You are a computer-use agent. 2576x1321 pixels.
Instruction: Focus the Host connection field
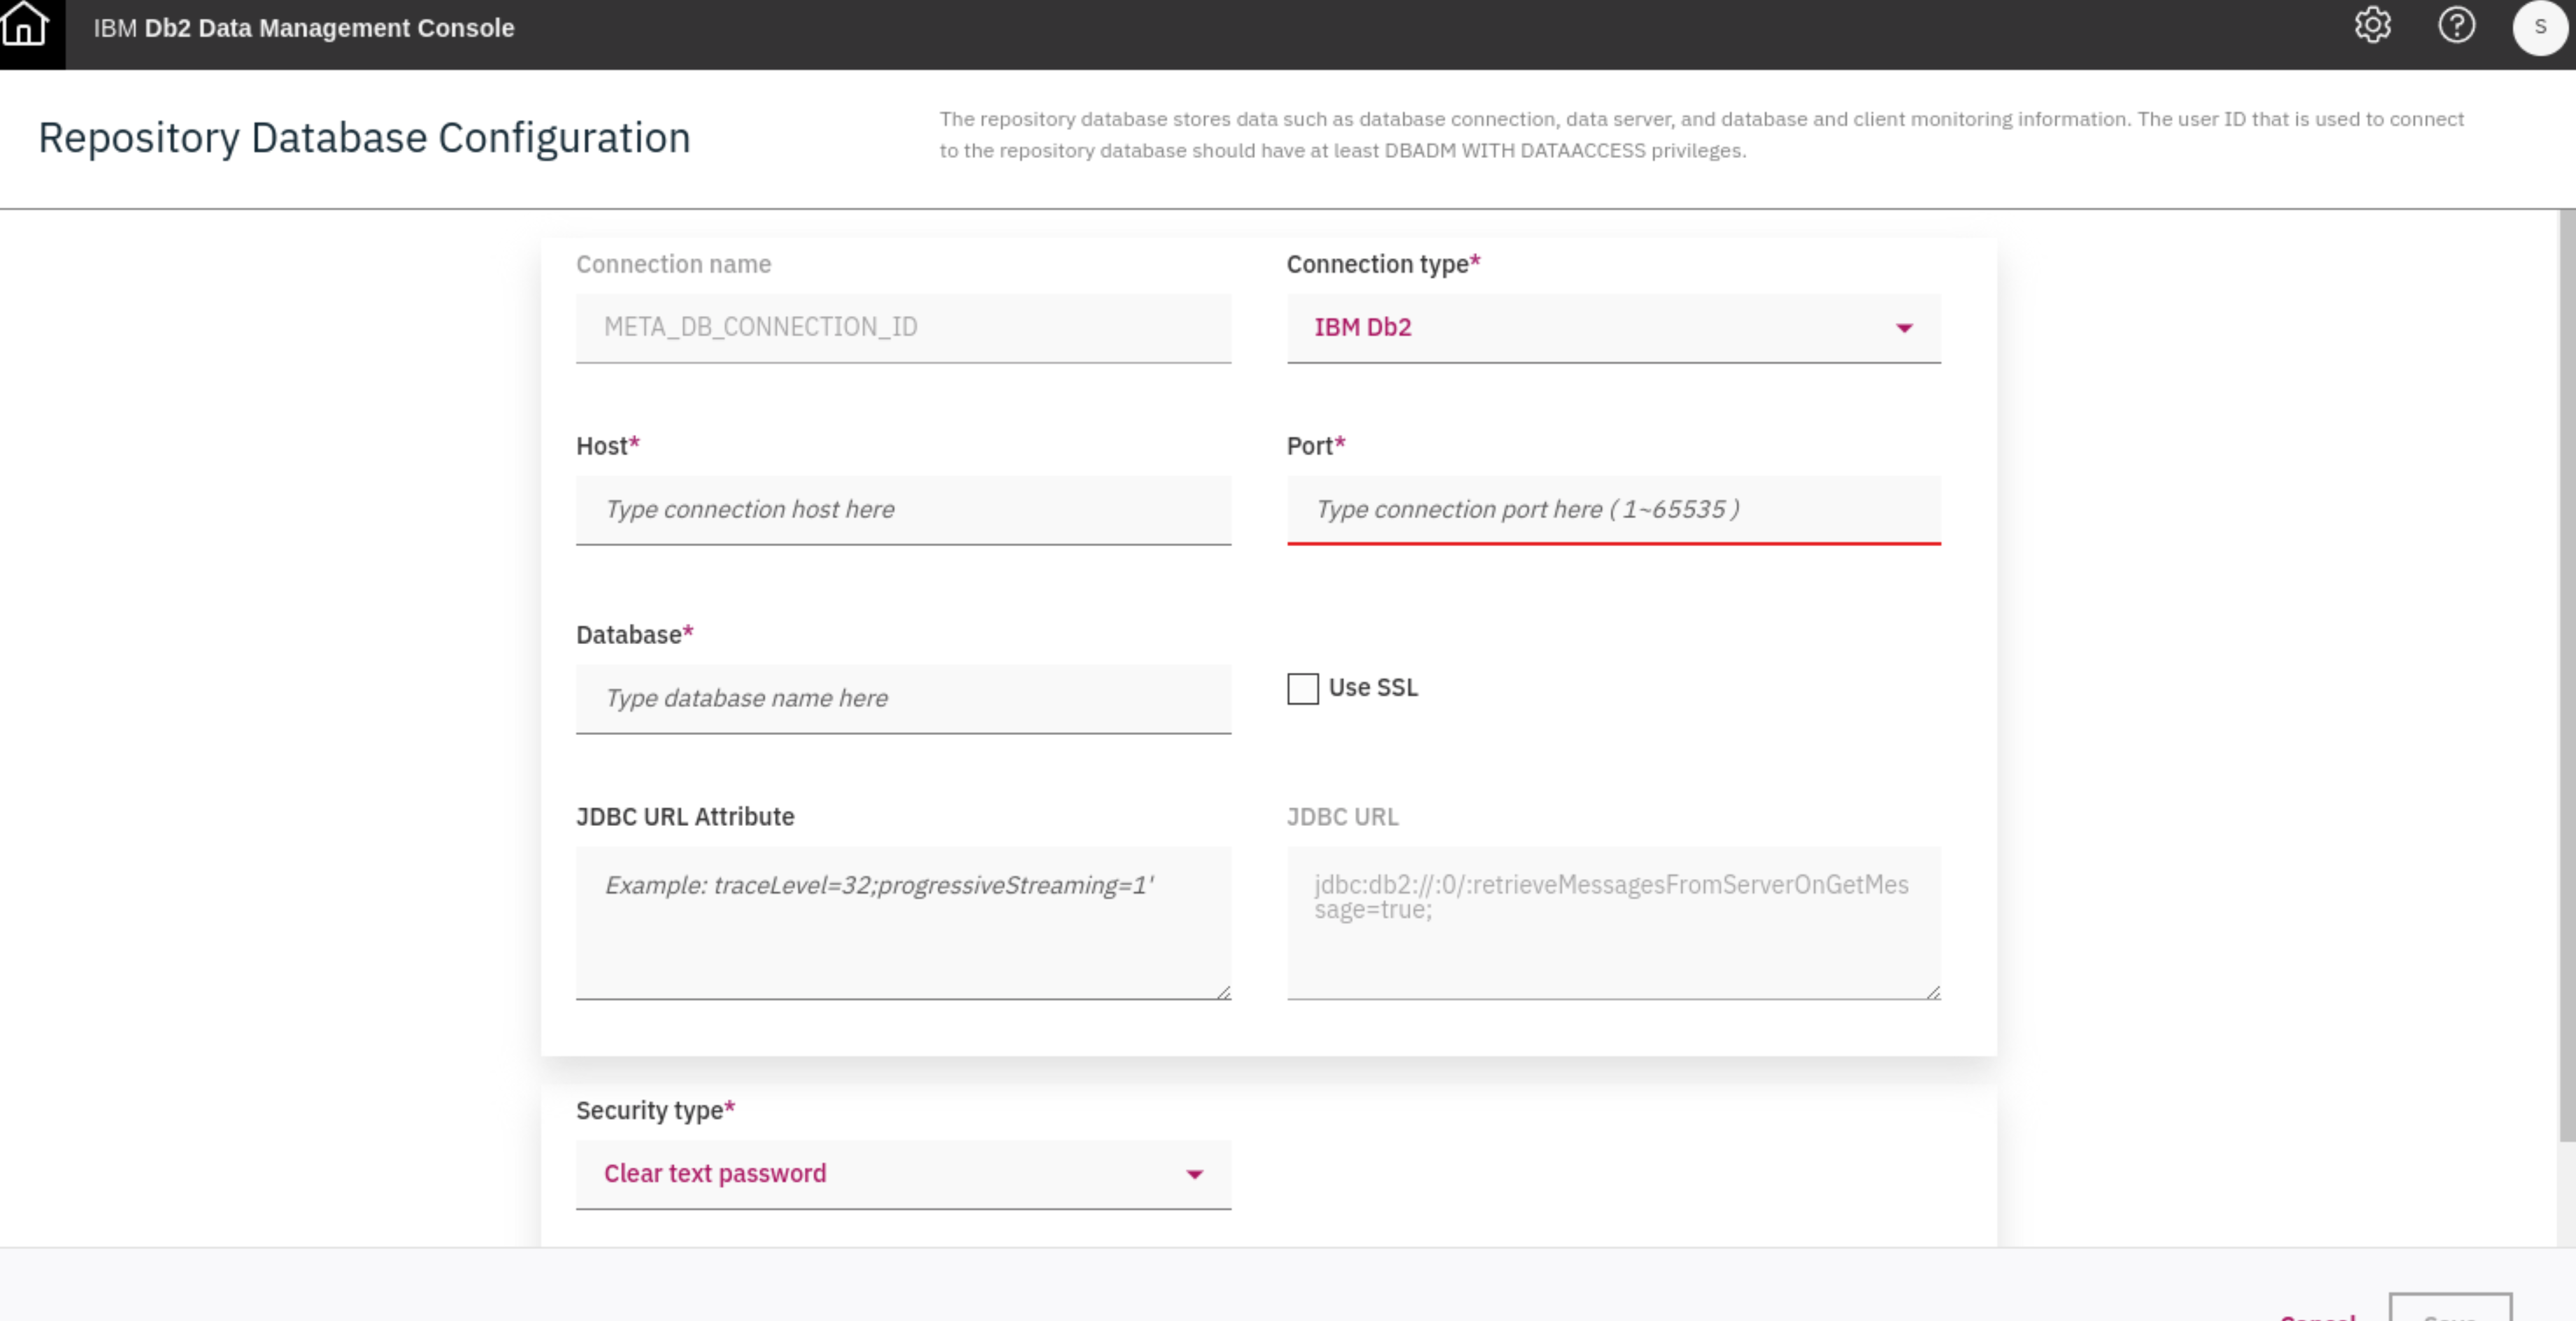[903, 510]
